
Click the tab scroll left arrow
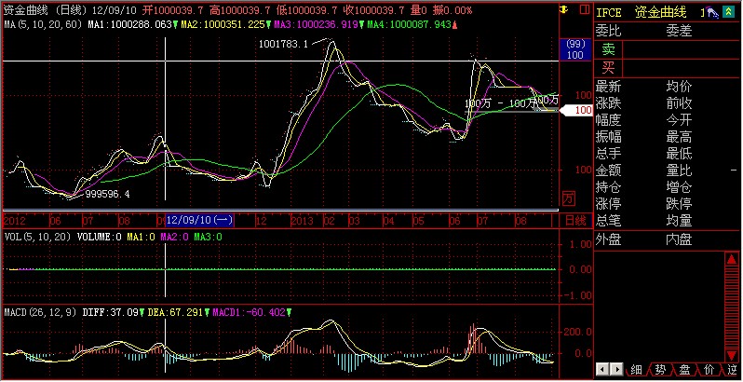(602, 368)
